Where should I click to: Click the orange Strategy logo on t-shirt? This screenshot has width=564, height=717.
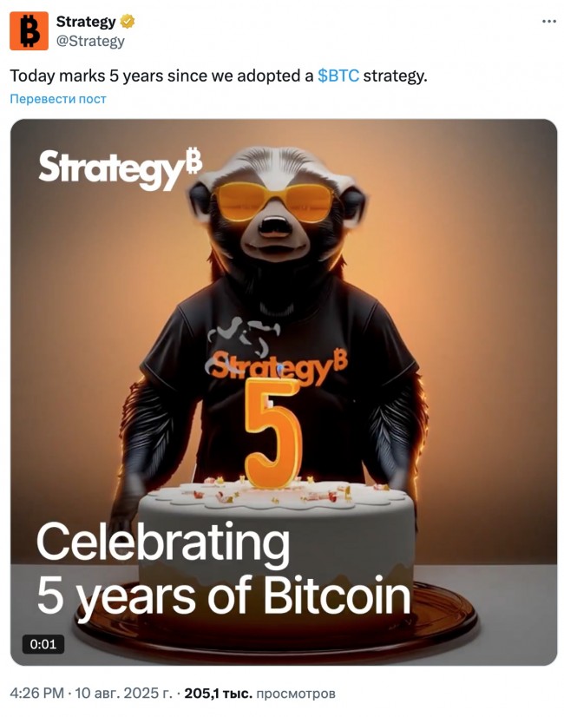[279, 367]
